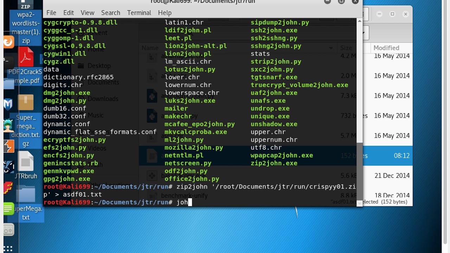Click zip2john.exe in terminal listing
This screenshot has width=450, height=253.
274,163
